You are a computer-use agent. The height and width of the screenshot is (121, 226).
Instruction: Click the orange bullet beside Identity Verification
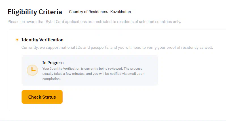[17, 40]
